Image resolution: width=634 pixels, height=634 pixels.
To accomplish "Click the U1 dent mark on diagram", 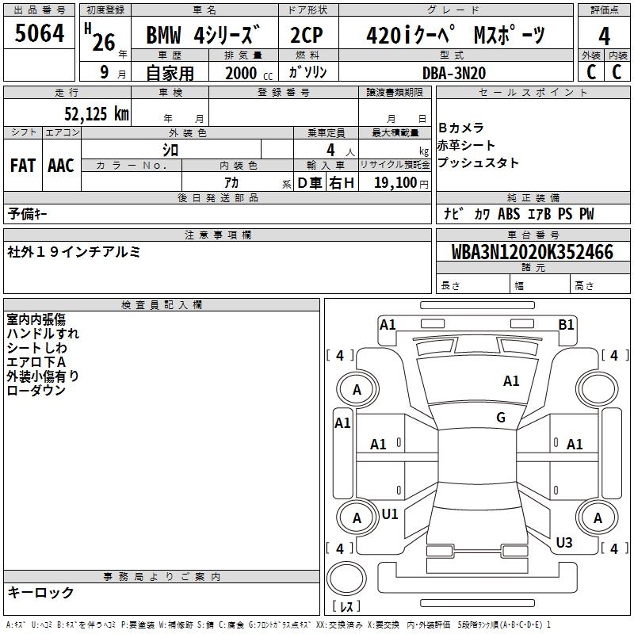I will (x=390, y=514).
